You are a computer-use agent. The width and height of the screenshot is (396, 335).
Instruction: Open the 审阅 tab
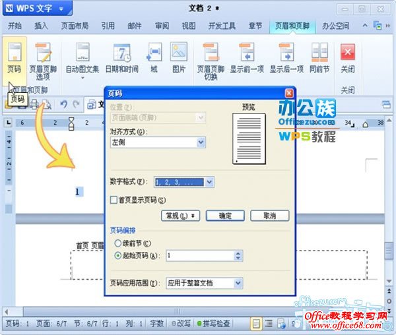tap(162, 26)
